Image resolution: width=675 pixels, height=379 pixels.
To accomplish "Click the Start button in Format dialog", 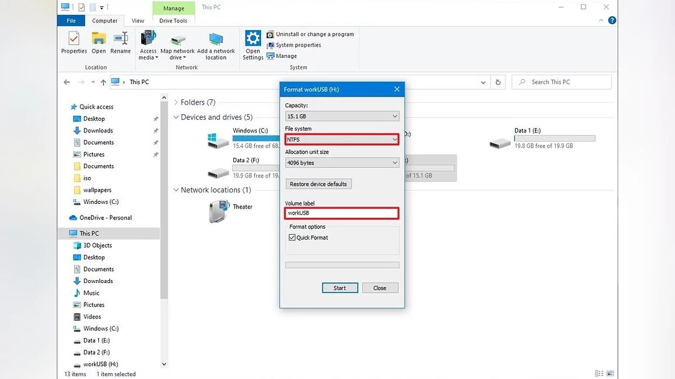I will pos(340,288).
